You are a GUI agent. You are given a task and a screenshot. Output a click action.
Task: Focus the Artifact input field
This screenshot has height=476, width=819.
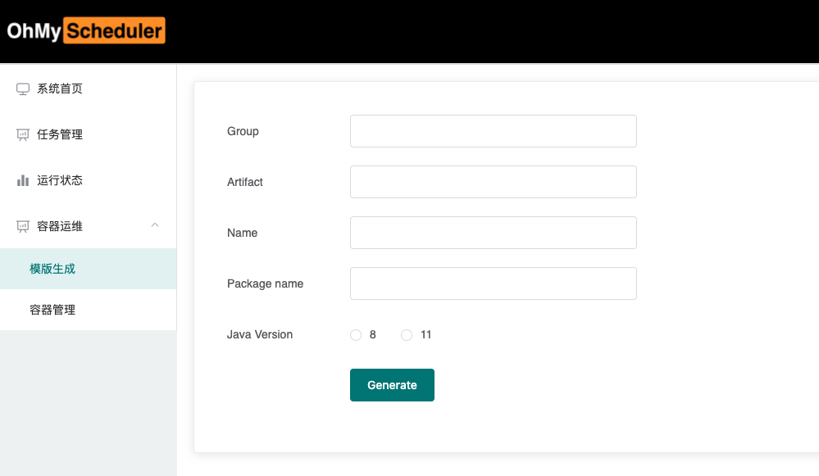tap(494, 182)
